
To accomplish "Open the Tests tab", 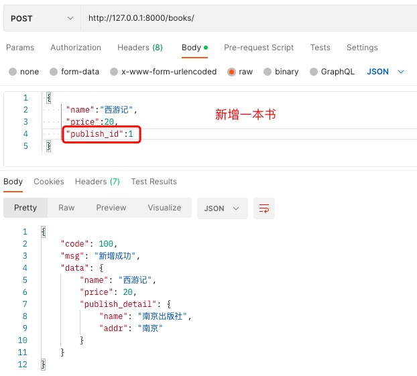I will pos(320,48).
